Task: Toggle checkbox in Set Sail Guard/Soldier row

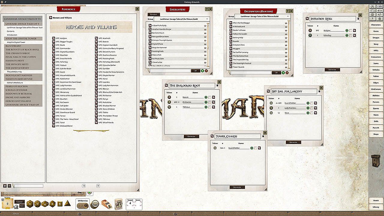Action: click(x=312, y=103)
